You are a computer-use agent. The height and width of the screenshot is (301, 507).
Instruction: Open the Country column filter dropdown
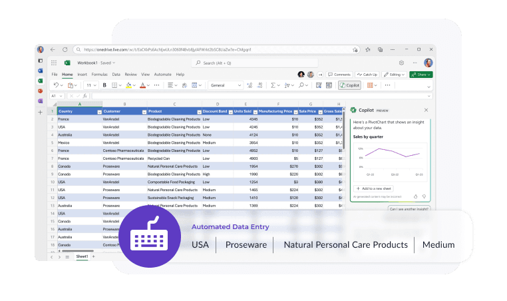pyautogui.click(x=98, y=111)
